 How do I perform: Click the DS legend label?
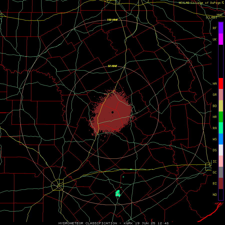[x=214, y=150]
